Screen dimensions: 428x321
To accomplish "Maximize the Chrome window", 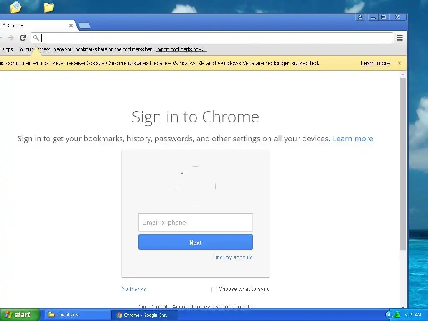I will click(384, 17).
